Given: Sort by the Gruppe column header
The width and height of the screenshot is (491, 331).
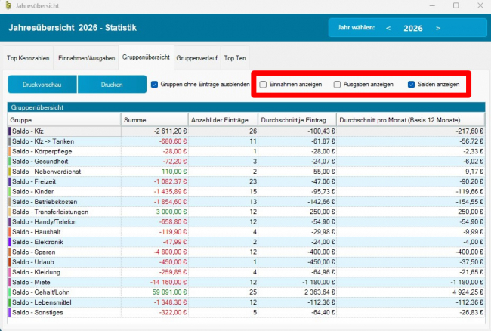Looking at the screenshot, I should coord(63,120).
